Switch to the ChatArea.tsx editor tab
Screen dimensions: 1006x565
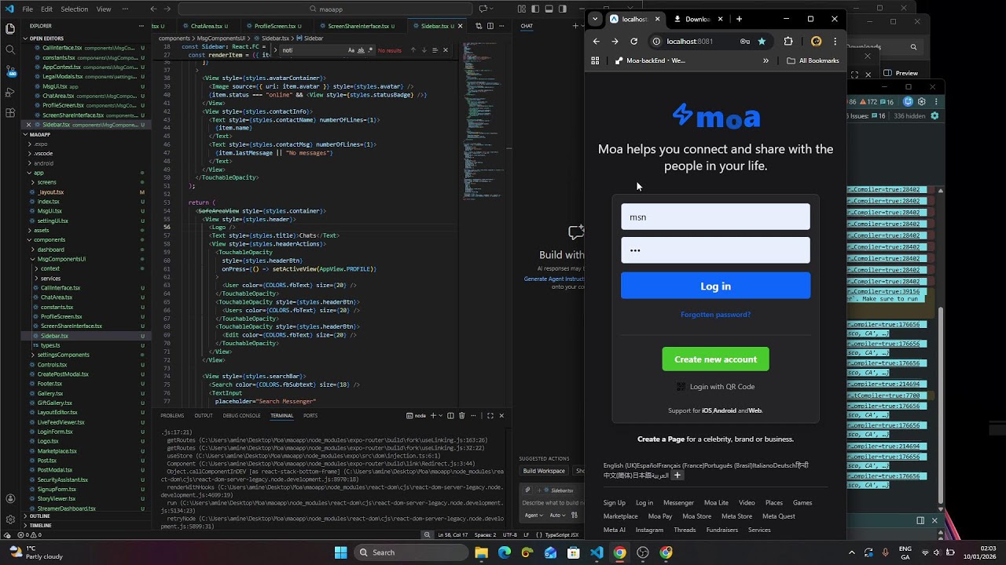click(208, 26)
